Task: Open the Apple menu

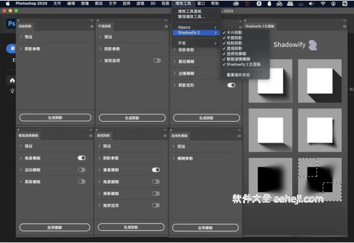Action: (x=8, y=4)
